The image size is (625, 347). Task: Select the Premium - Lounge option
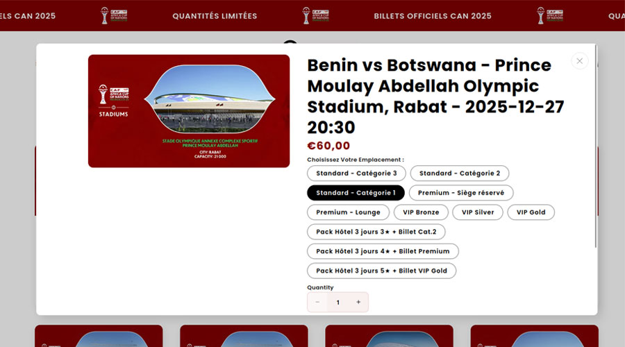coord(348,212)
